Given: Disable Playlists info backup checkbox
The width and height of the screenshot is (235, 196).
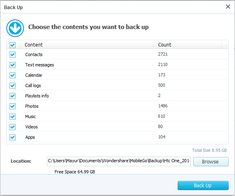Looking at the screenshot, I should [x=12, y=96].
